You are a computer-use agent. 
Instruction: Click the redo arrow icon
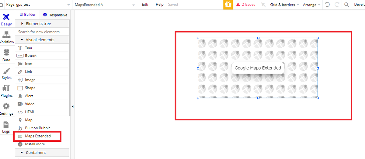click(337, 5)
